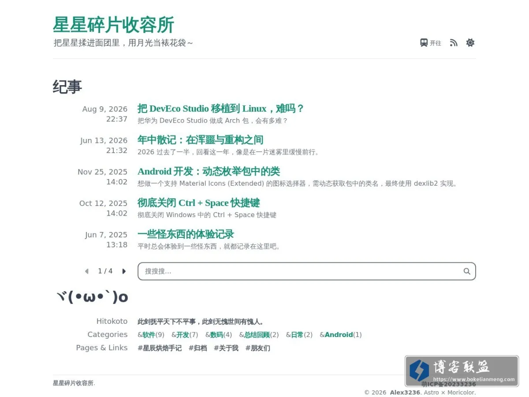Click the Moricolor footer link
The image size is (529, 397).
(x=461, y=393)
